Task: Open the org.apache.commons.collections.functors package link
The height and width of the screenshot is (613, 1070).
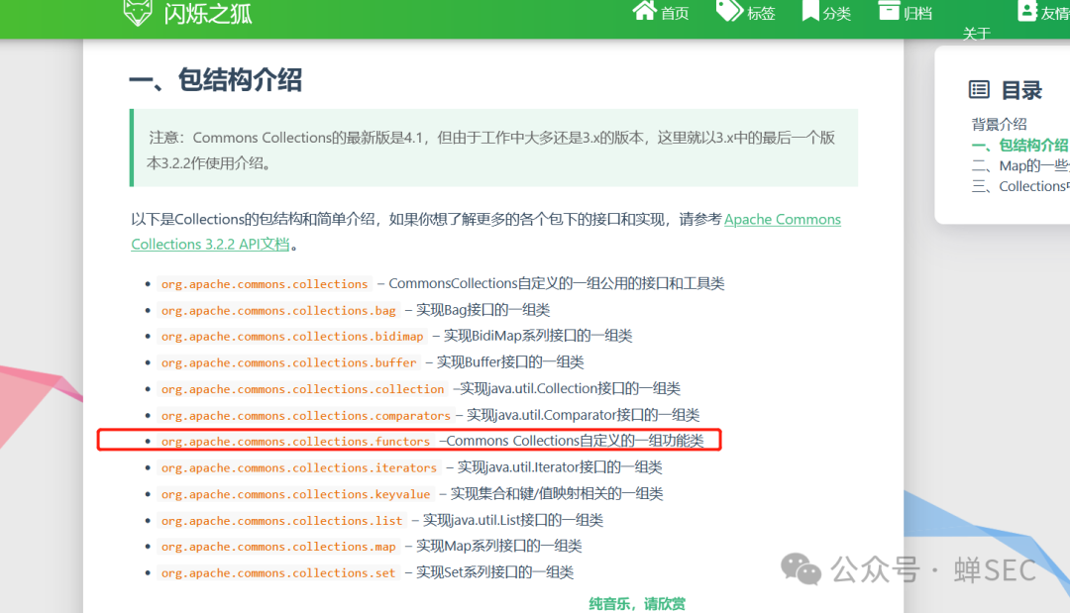Action: click(292, 441)
